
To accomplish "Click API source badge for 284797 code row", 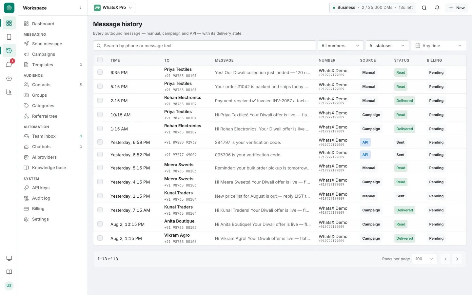I will coord(365,142).
